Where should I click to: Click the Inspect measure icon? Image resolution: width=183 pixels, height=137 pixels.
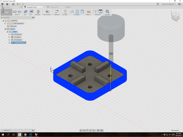tap(89, 12)
